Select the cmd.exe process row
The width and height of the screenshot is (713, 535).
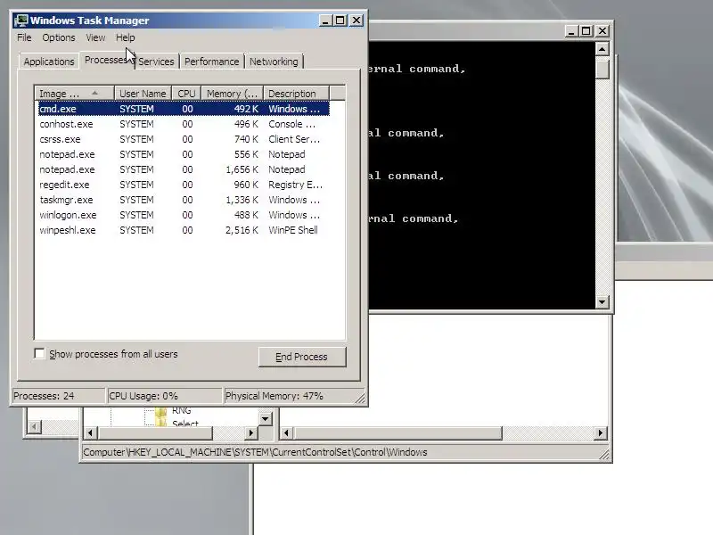[x=184, y=109]
